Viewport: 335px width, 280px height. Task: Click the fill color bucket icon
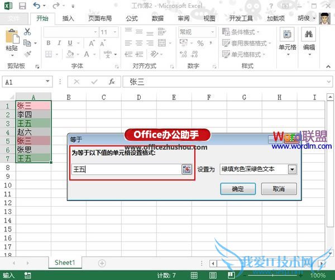coord(70,54)
